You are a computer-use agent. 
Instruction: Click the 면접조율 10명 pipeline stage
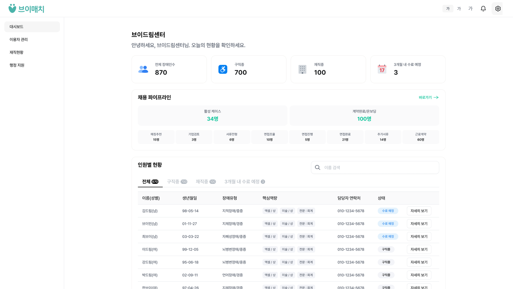269,137
